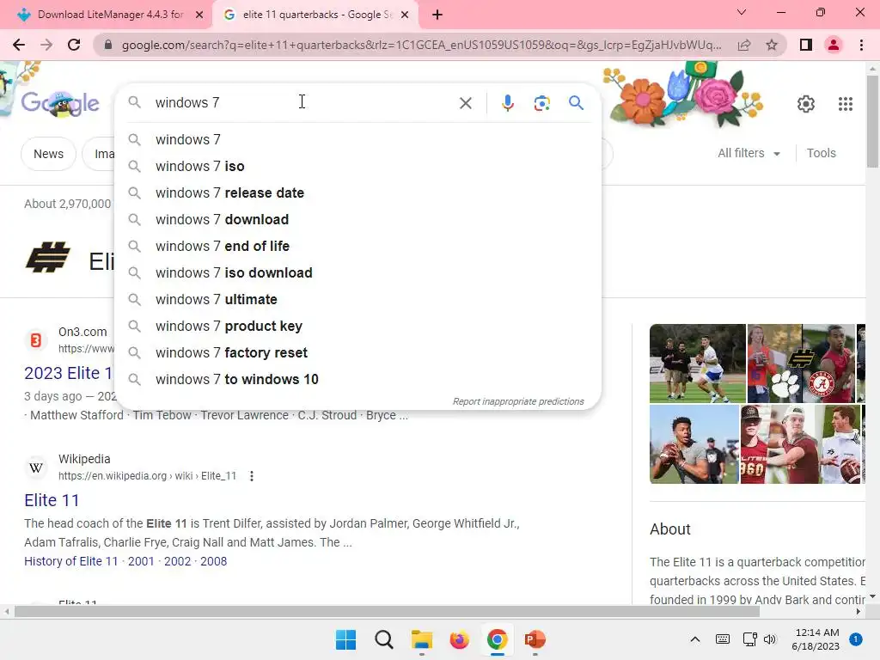Screen dimensions: 880x660
Task: Close the elite 11 quarterbacks tab
Action: tap(405, 15)
